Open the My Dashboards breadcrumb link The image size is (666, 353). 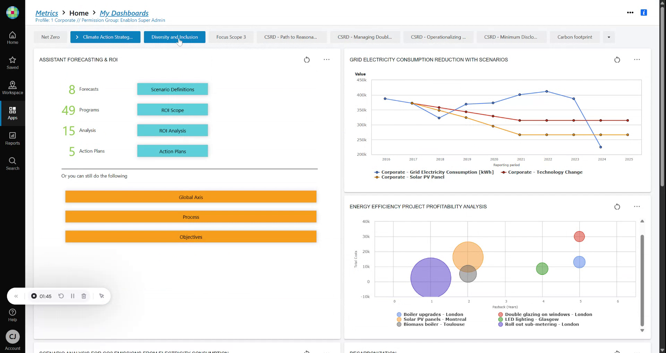[124, 13]
